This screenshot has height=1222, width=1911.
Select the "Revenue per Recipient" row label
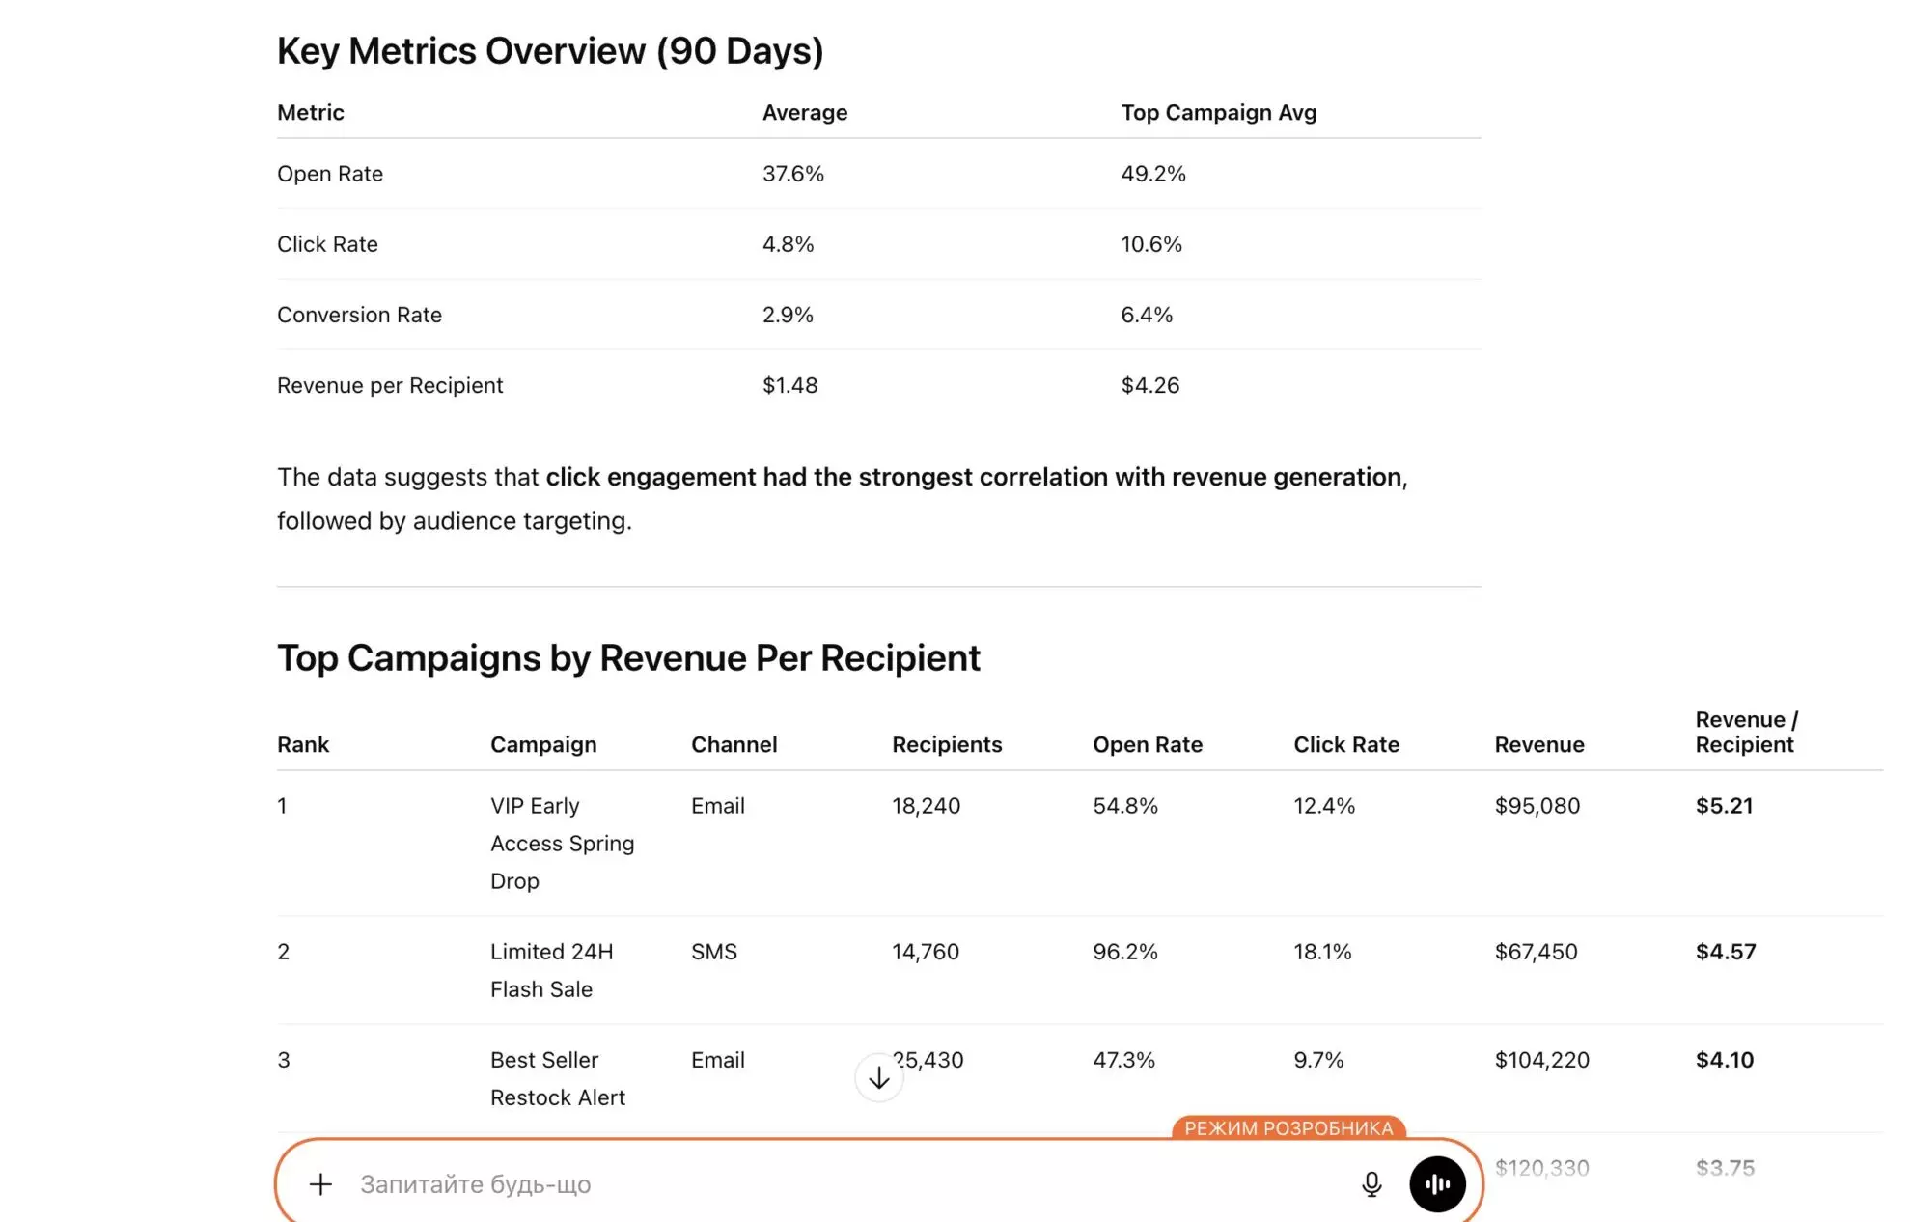[390, 385]
